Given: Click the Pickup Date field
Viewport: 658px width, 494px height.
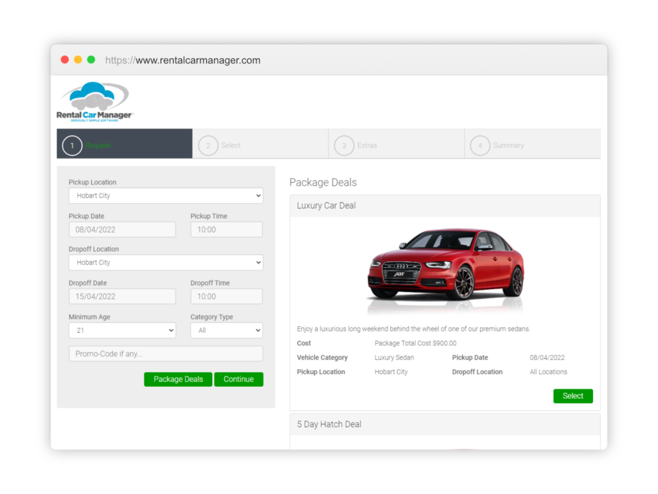Looking at the screenshot, I should (122, 230).
